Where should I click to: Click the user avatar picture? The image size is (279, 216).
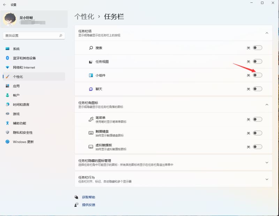click(x=10, y=20)
